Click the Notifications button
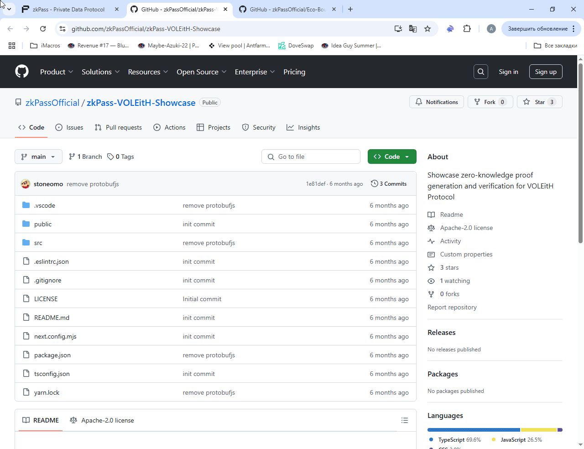The image size is (584, 449). (x=437, y=102)
